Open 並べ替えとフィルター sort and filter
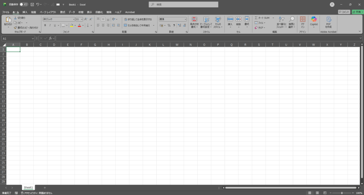This screenshot has height=195, width=364. click(282, 22)
